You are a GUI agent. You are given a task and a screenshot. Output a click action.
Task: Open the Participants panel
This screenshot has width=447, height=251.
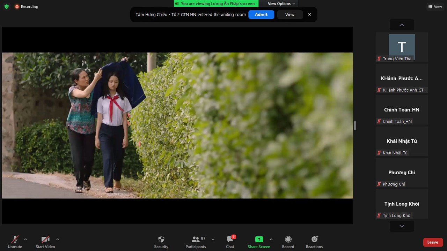click(196, 242)
